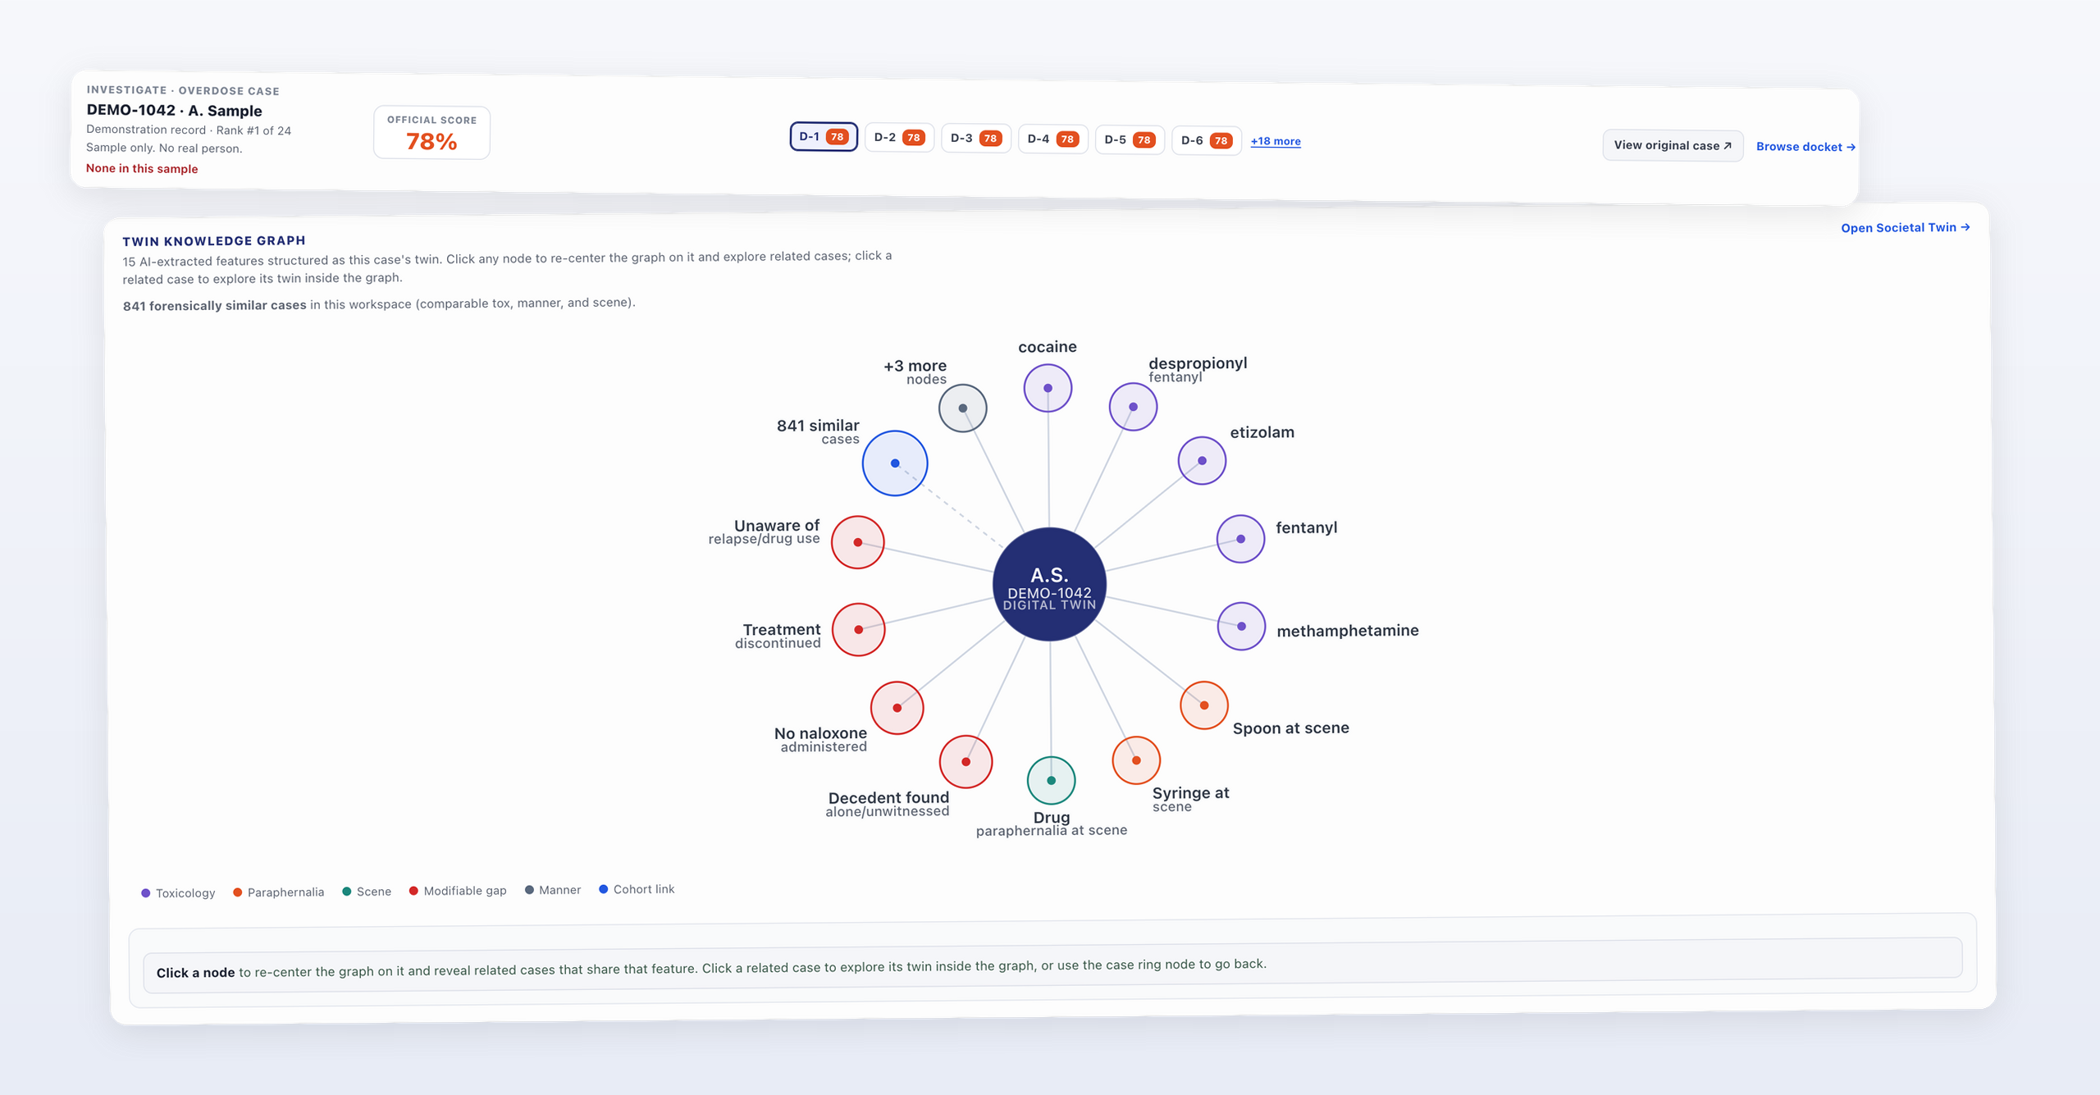Switch to the D-4 tab
Screen dimensions: 2100x1095
pyautogui.click(x=1053, y=139)
